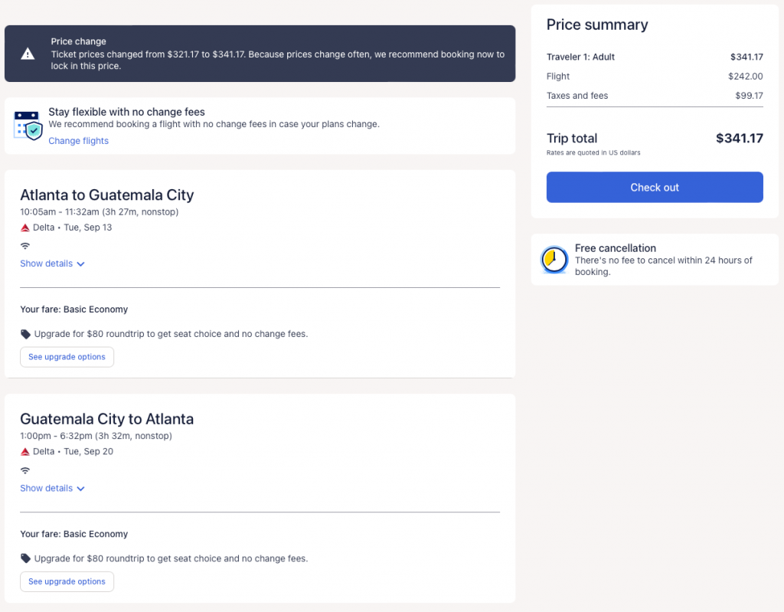
Task: Click the free cancellation clock icon
Action: (x=554, y=260)
